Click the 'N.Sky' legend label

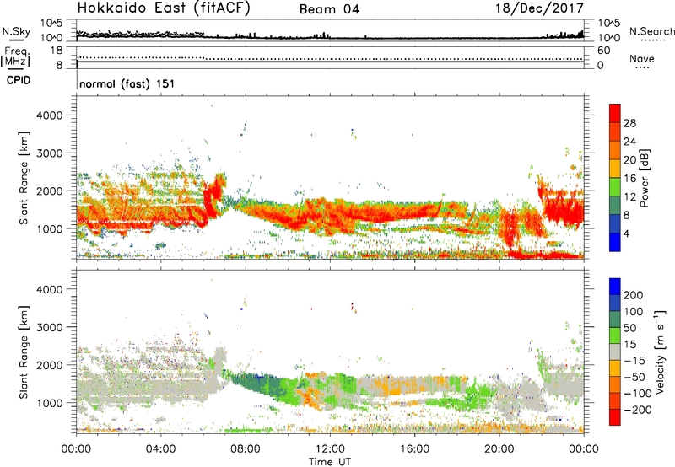pos(16,31)
